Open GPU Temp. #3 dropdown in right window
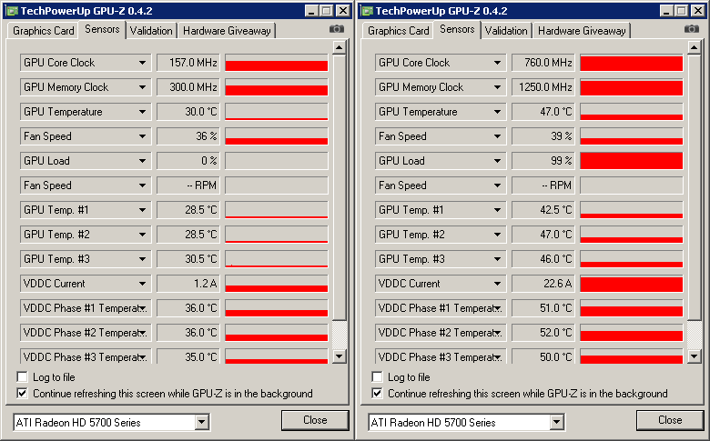The height and width of the screenshot is (441, 710). [497, 259]
